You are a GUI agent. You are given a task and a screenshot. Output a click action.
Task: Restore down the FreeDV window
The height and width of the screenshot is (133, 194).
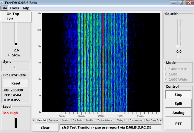(x=182, y=3)
